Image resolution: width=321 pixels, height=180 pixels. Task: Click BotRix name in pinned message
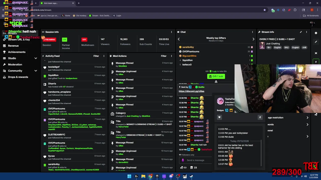201,87
